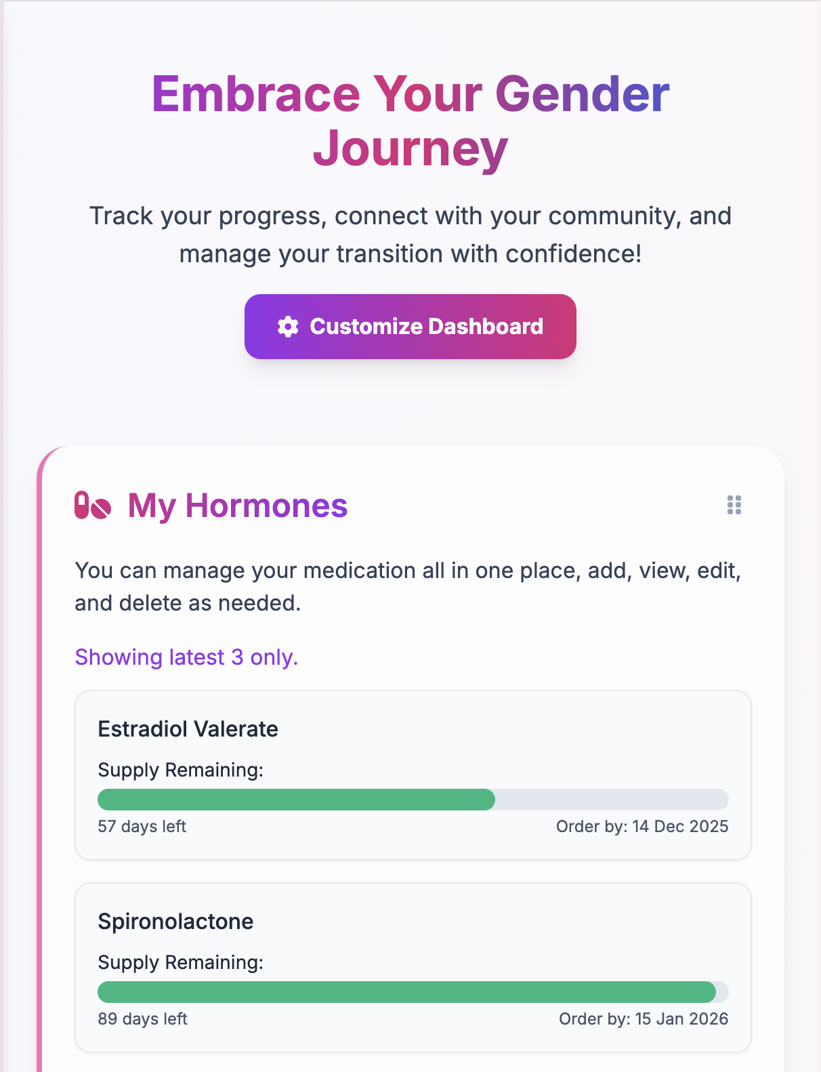
Task: Click 'Order by: 15 Jan 2026' text
Action: pos(644,1018)
